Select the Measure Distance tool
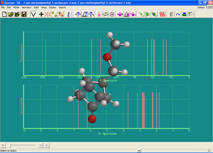The image size is (213, 153). click(x=78, y=14)
